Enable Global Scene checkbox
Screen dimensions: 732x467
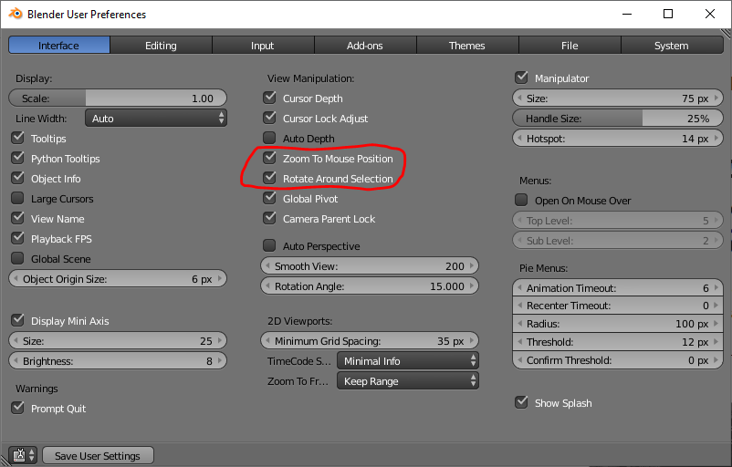tap(17, 258)
